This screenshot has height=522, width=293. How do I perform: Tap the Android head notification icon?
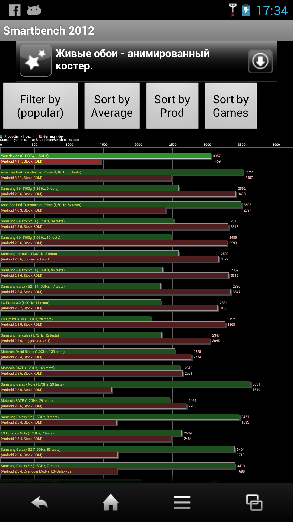click(34, 10)
